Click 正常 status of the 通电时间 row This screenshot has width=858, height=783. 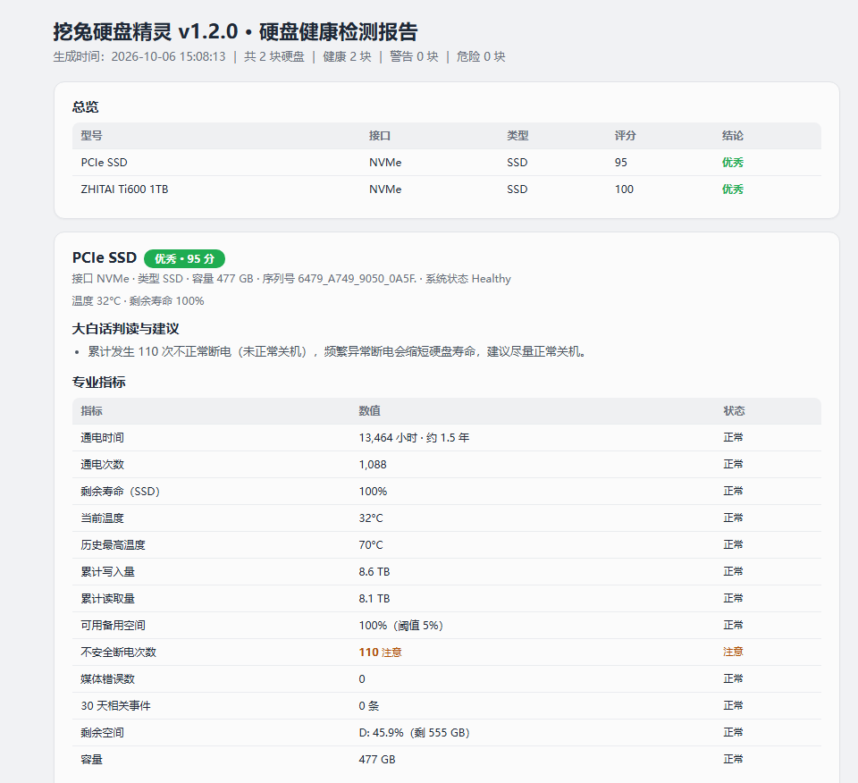[733, 437]
